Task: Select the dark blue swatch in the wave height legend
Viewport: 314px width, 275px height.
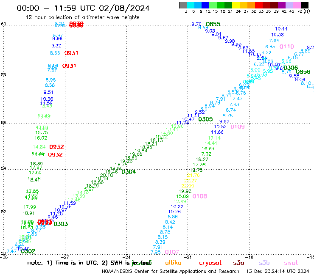Action: pyautogui.click(x=205, y=5)
